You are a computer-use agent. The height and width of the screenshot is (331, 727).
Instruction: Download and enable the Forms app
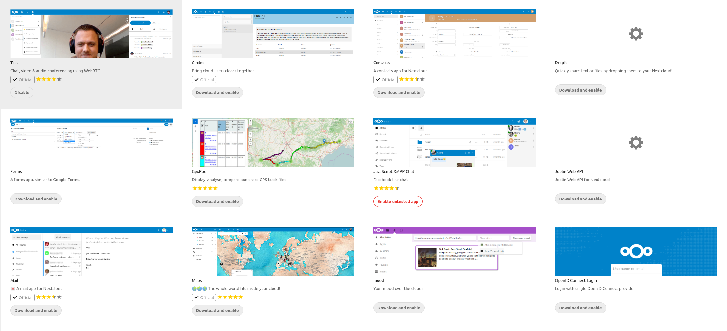(36, 199)
